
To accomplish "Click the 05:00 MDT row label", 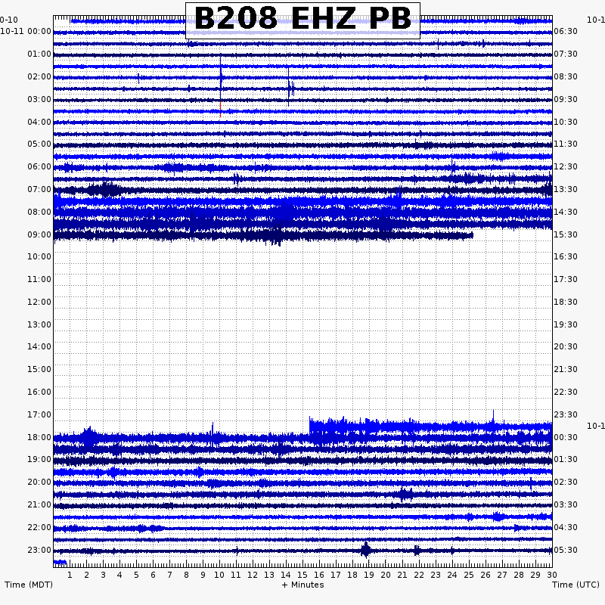I will pyautogui.click(x=39, y=144).
